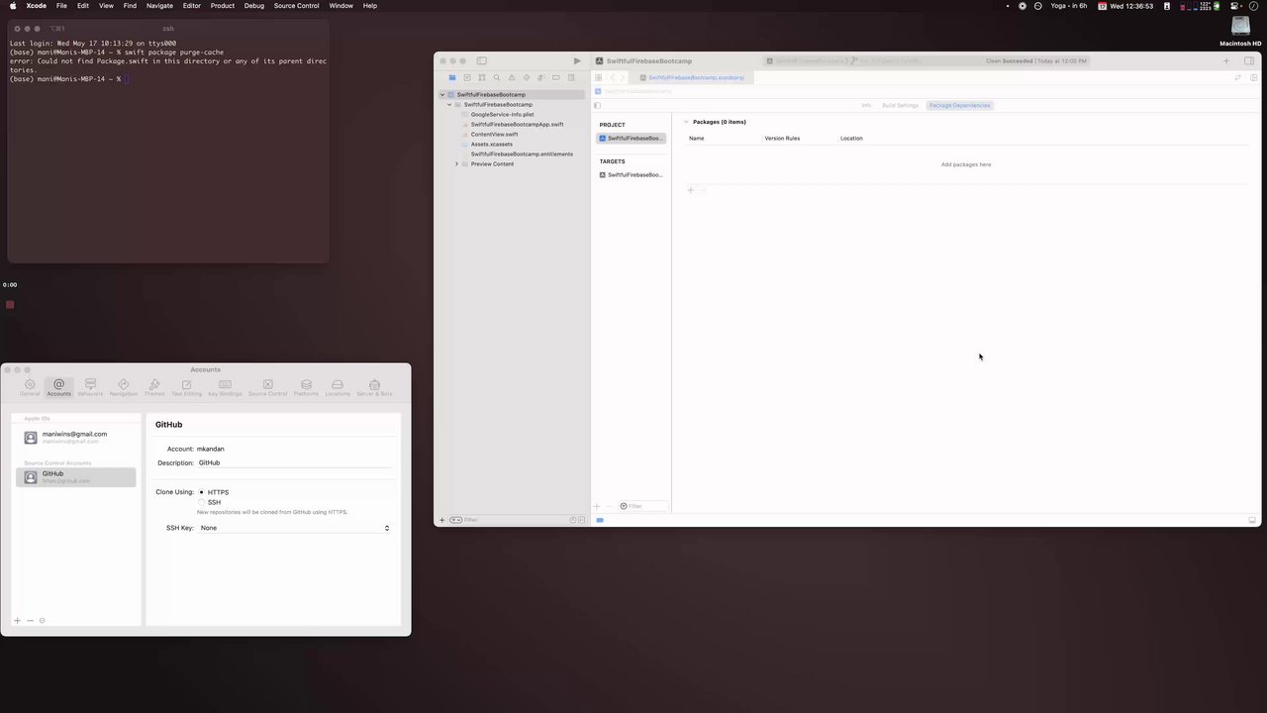This screenshot has height=713, width=1267.
Task: Open the Apple menu
Action: point(12,6)
